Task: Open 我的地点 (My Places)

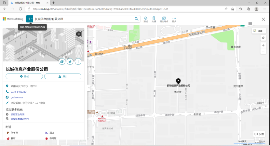Action: [164, 19]
